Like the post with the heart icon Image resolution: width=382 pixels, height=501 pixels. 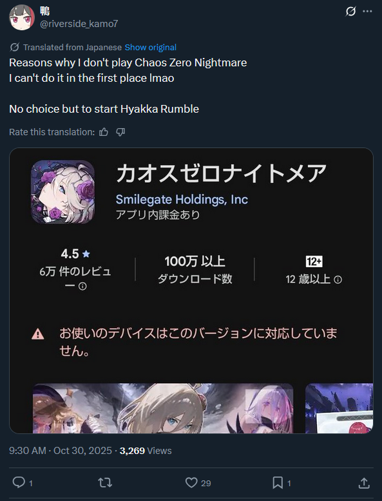pyautogui.click(x=191, y=482)
